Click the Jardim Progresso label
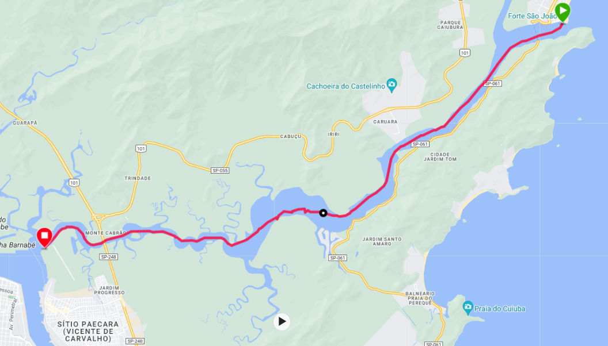608x346 pixels. pos(109,290)
